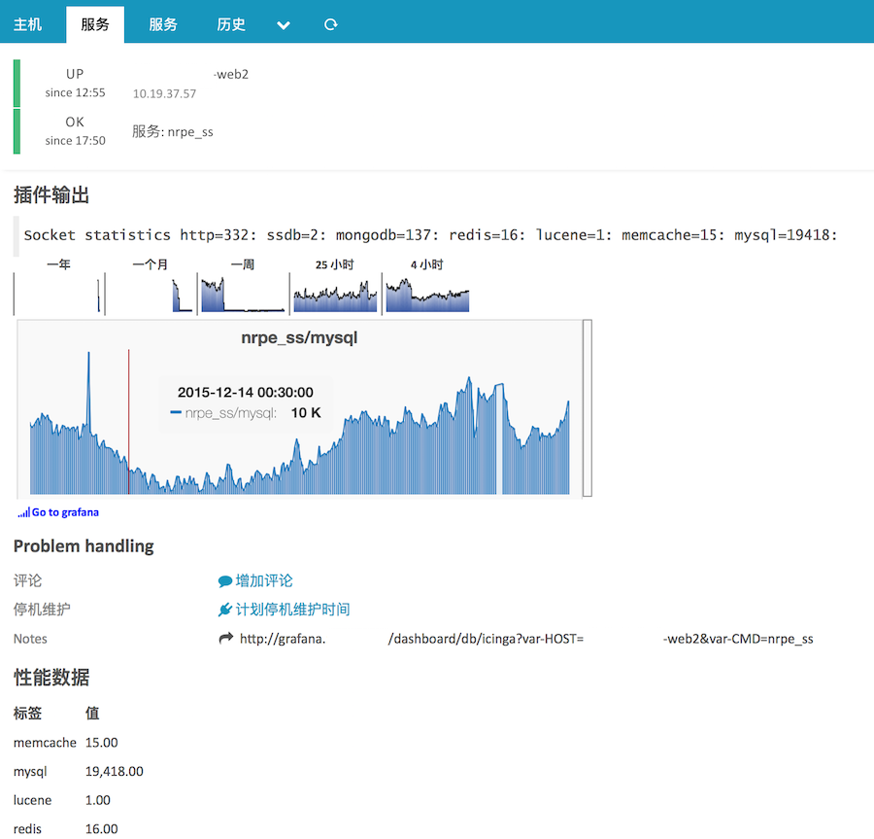Click the 增加评论 link text
This screenshot has height=839, width=874.
[264, 581]
